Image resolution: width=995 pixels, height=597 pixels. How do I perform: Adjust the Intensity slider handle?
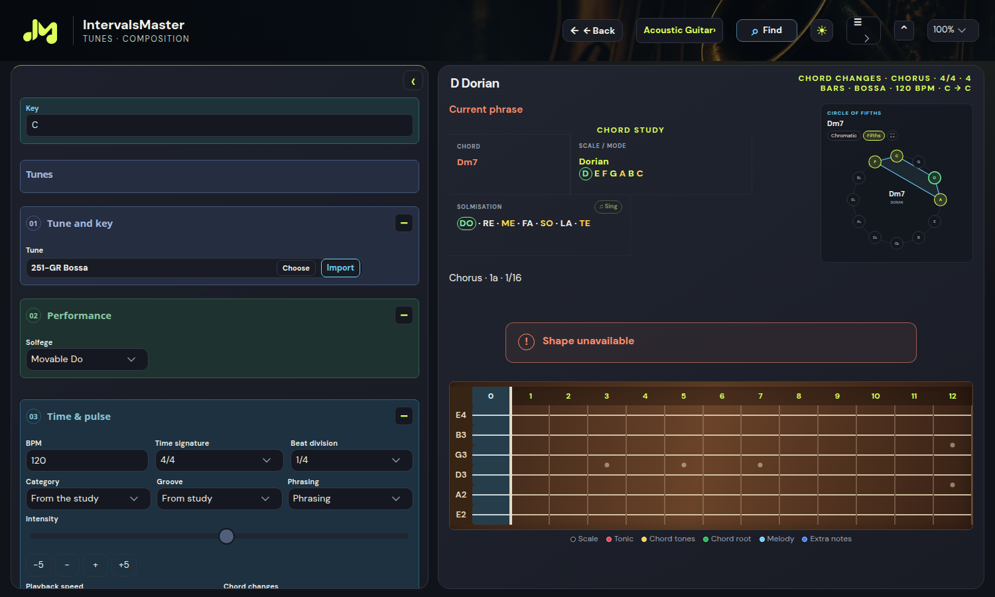(x=226, y=536)
